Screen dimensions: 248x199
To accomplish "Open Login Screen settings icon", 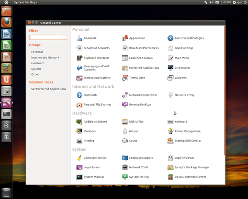I will 79,168.
